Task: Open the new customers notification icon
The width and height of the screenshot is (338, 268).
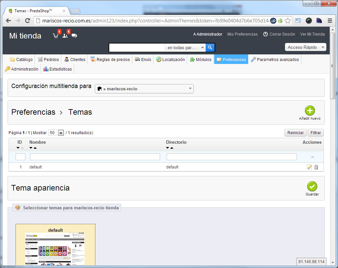Action: (65, 35)
